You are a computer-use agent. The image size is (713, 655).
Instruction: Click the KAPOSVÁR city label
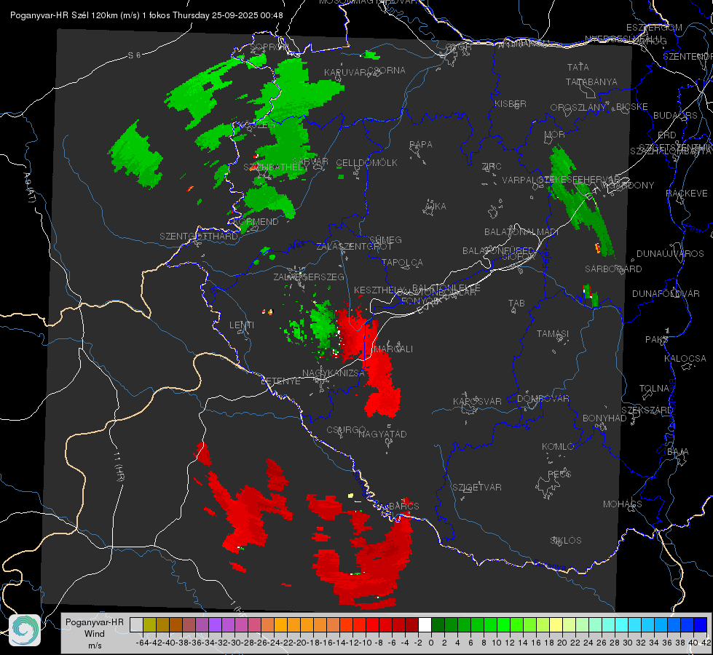[x=477, y=401]
